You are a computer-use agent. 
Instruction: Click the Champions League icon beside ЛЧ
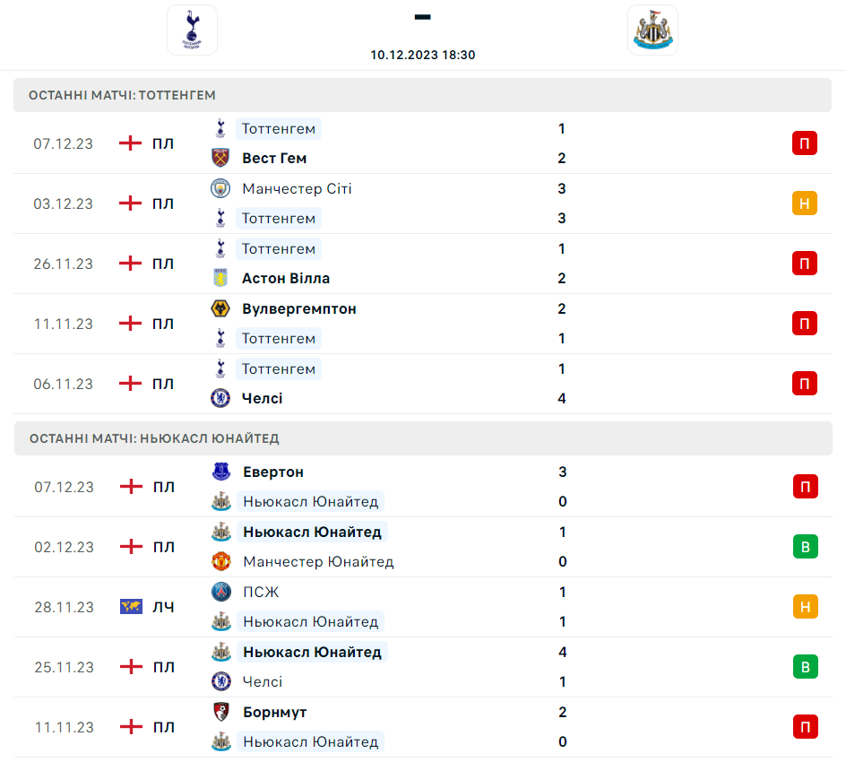[x=132, y=607]
